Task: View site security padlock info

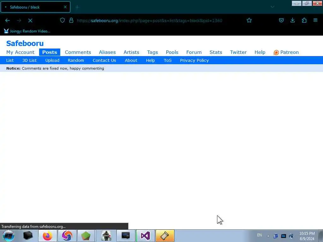Action: tap(71, 20)
